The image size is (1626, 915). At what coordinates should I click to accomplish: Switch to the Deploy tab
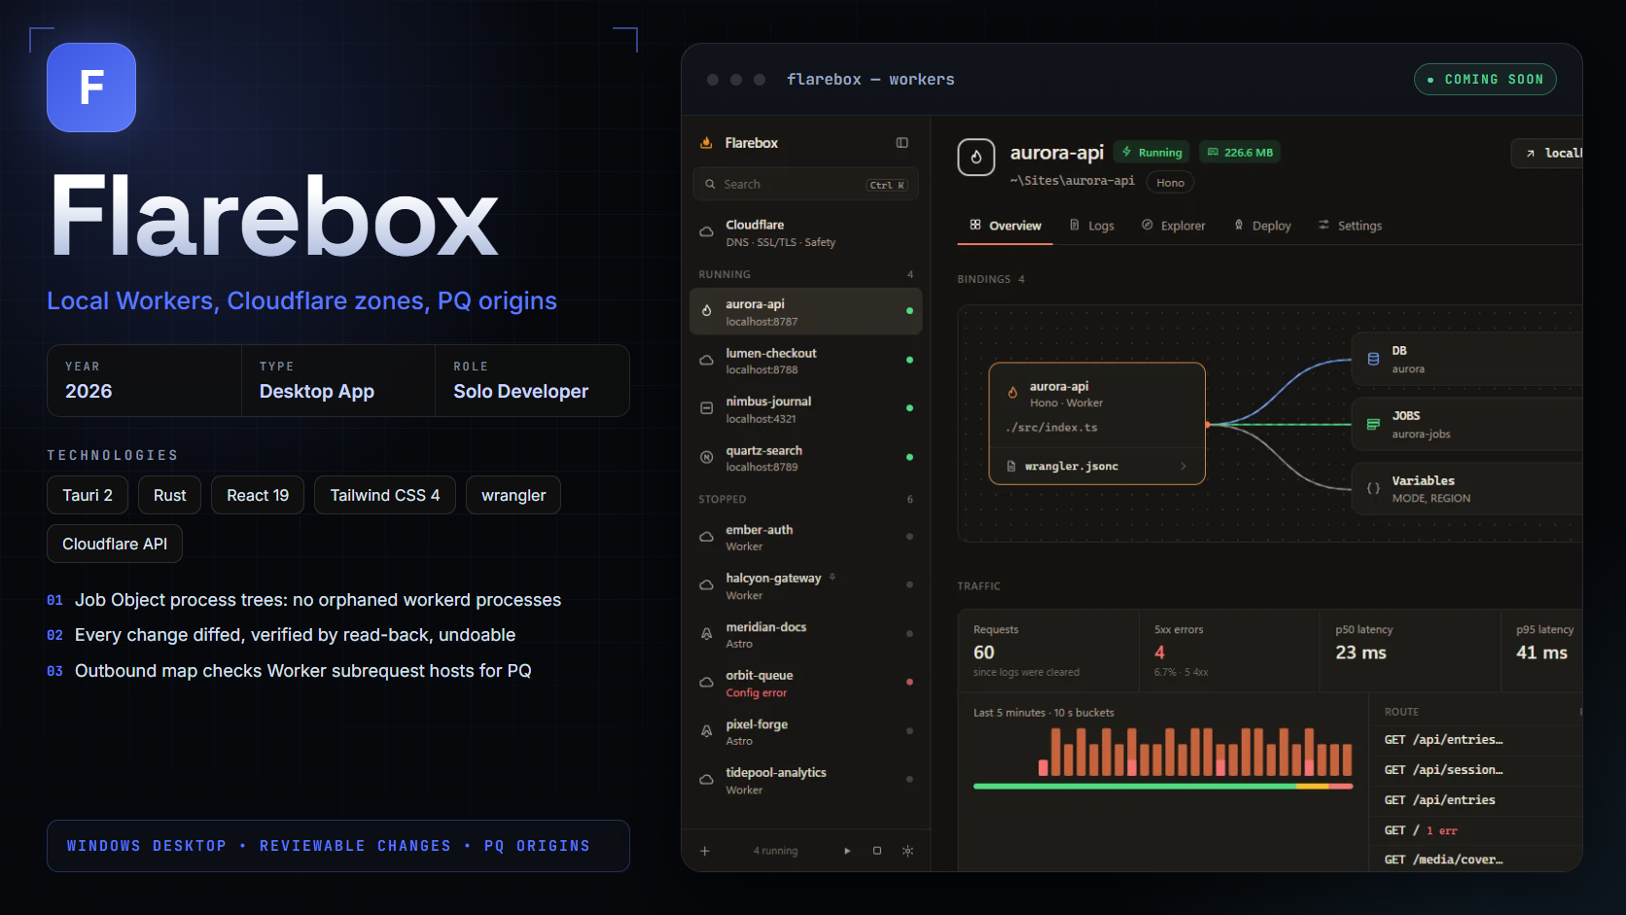point(1262,226)
